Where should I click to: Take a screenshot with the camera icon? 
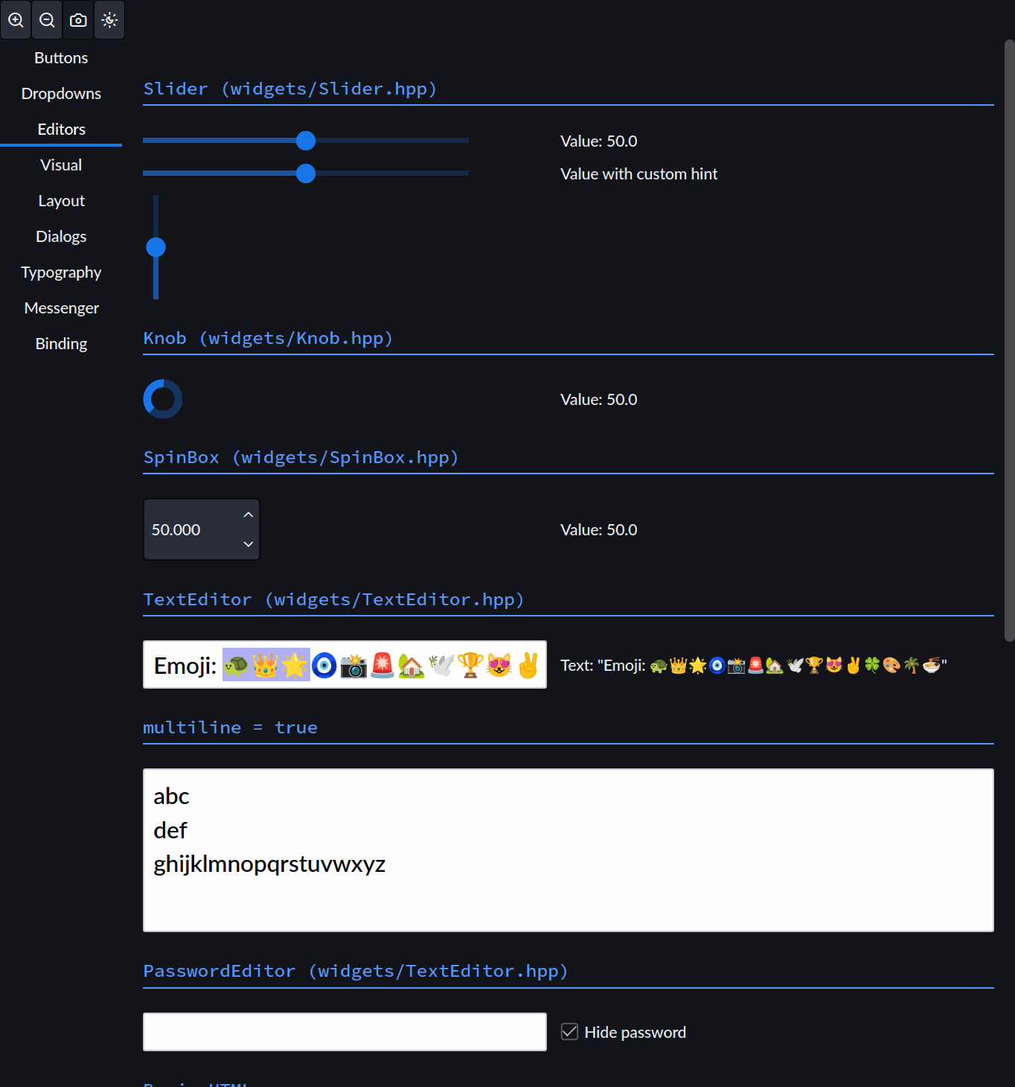click(x=78, y=20)
